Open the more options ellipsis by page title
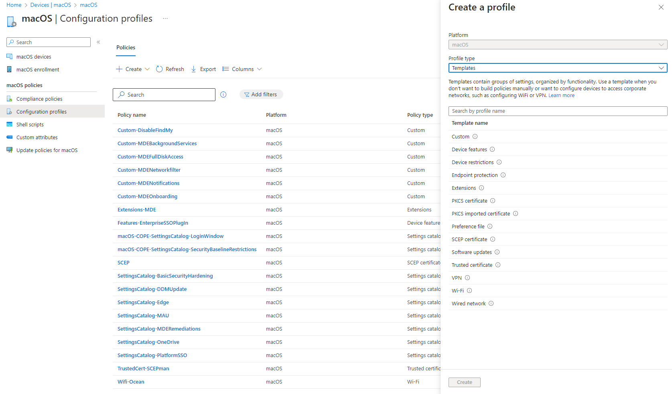 click(x=165, y=18)
